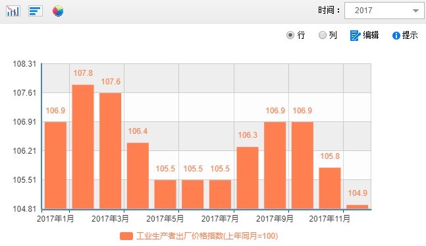Image resolution: width=426 pixels, height=246 pixels.
Task: Select the 列 radio button
Action: 323,35
